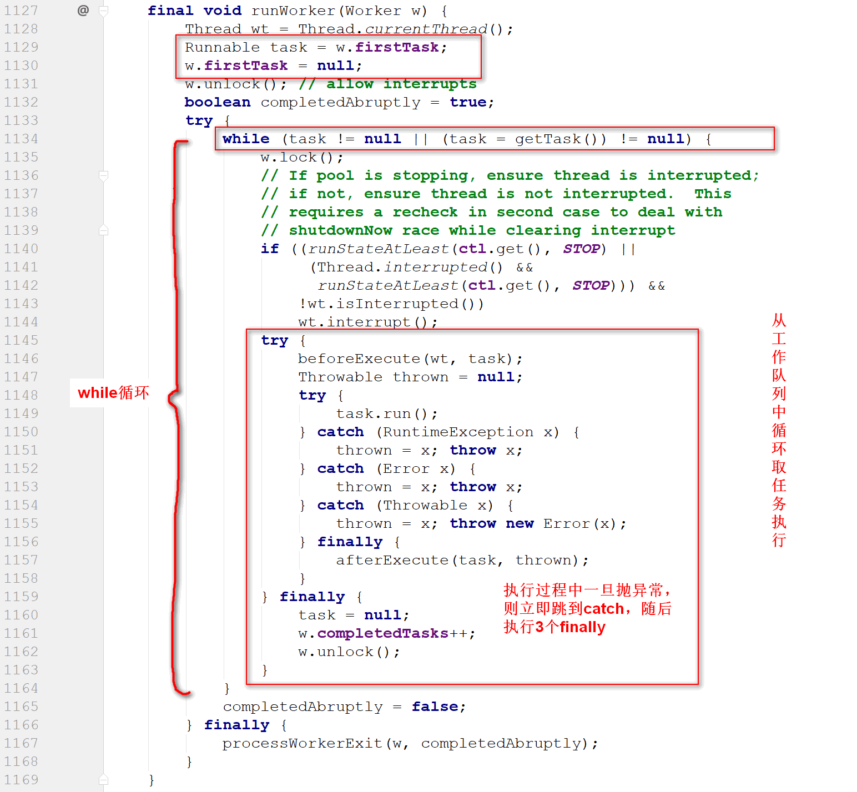
Task: Toggle the method fold end marker at line 1169
Action: (103, 780)
